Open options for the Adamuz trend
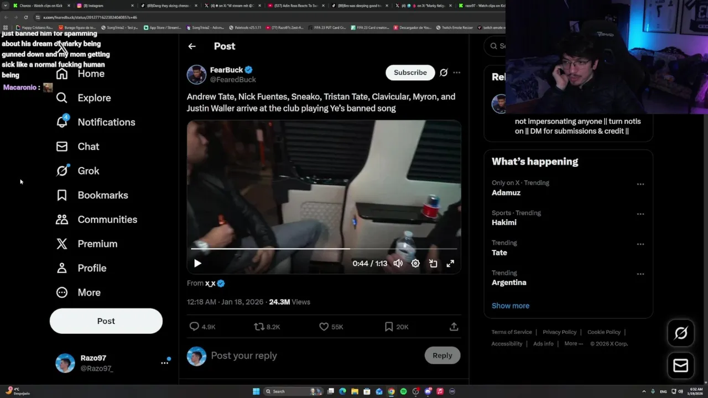The height and width of the screenshot is (398, 708). tap(641, 184)
